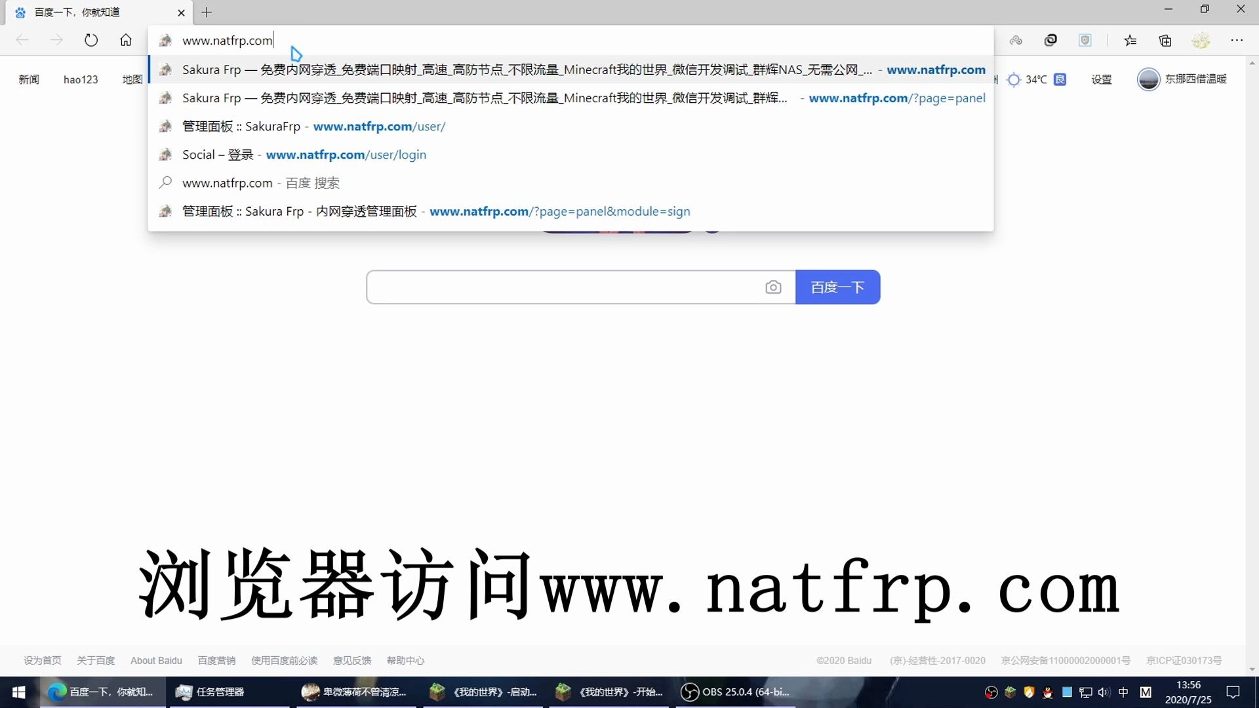Open the 东挪西借温暖 account name
Viewport: 1259px width, 708px height.
click(1195, 79)
